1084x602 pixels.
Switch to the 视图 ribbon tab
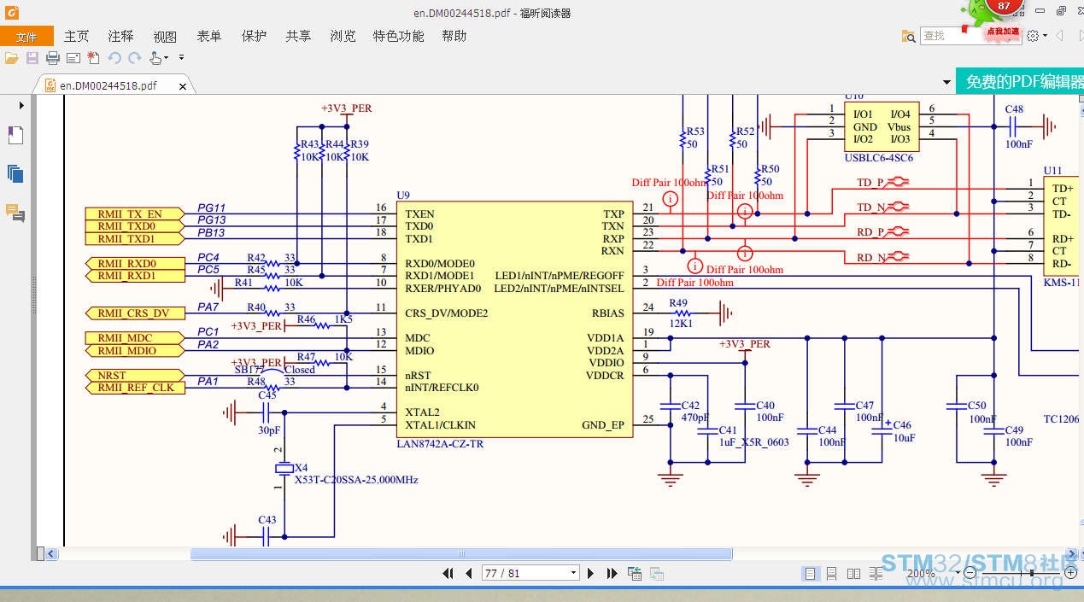coord(165,36)
